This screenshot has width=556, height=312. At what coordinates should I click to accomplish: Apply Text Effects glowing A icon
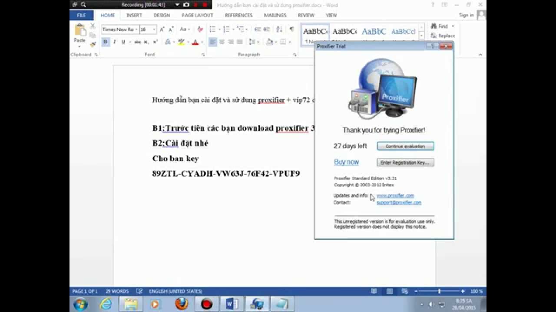click(x=168, y=42)
